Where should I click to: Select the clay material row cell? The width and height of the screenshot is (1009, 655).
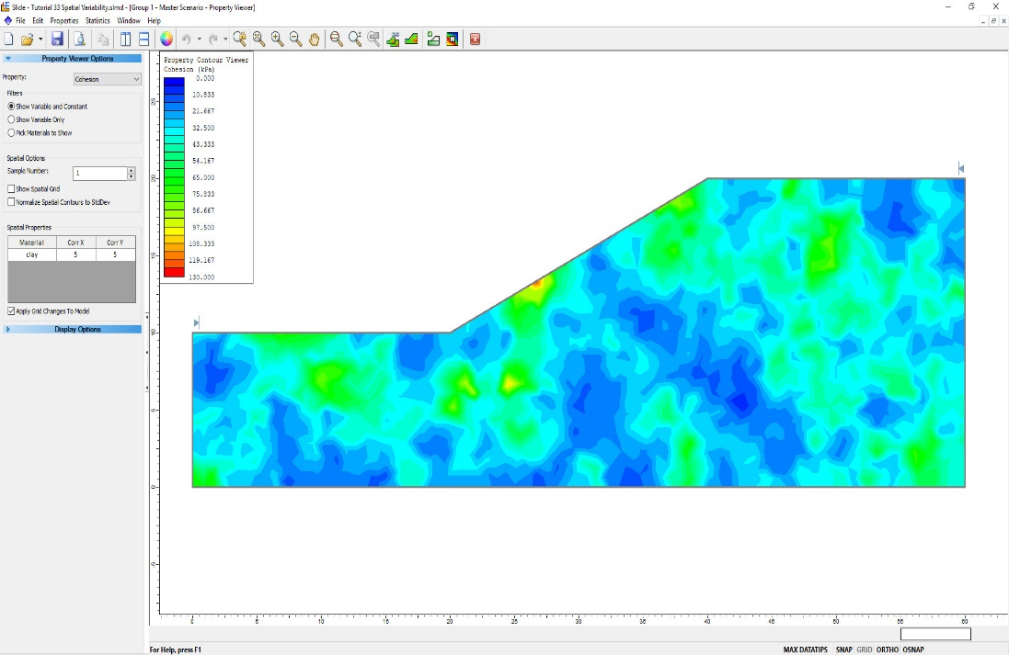coord(32,254)
